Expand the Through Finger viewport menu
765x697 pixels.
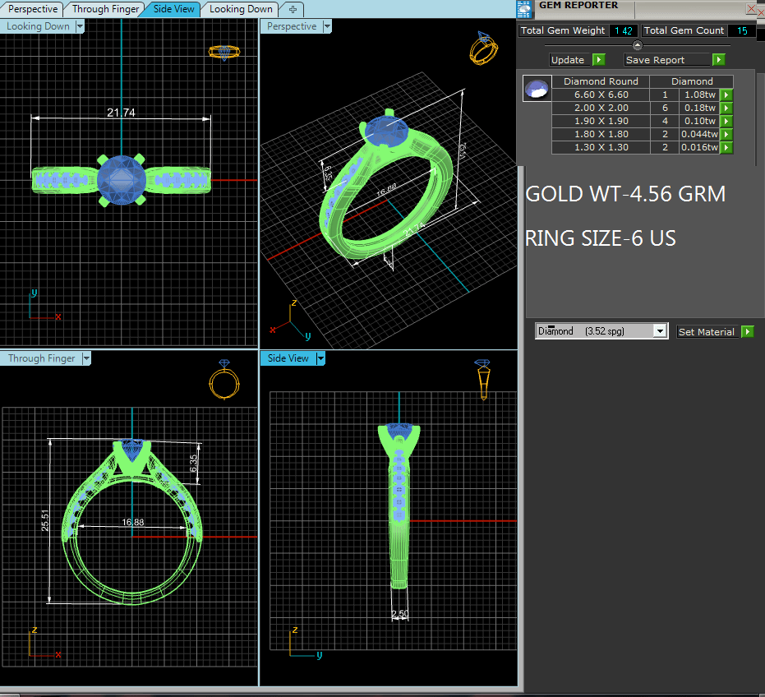[85, 358]
